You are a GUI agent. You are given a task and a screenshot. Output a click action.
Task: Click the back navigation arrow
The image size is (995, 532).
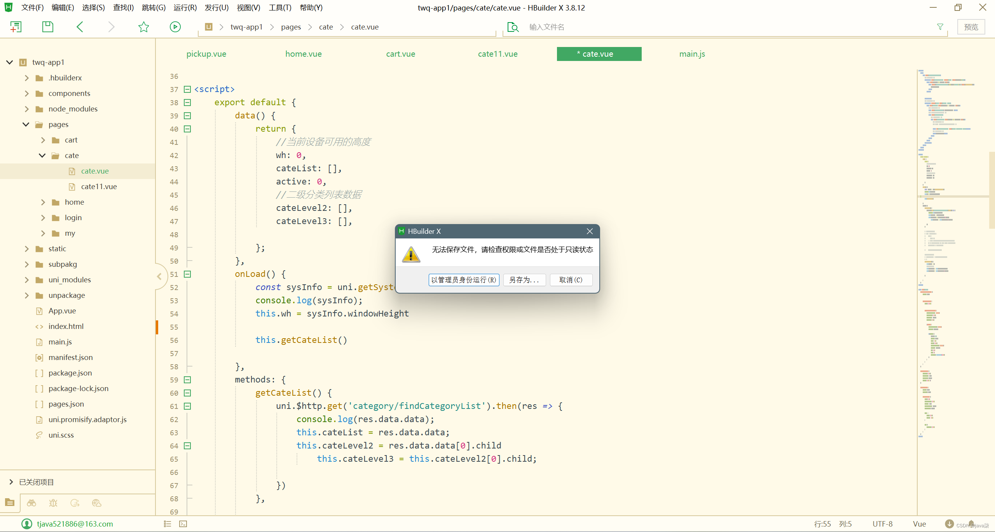pyautogui.click(x=80, y=27)
